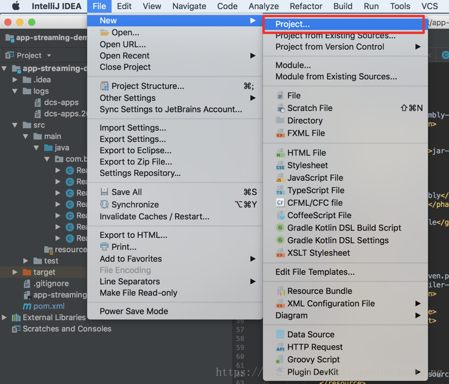Open the Apple menu logo
Image resolution: width=449 pixels, height=384 pixels.
pos(16,6)
